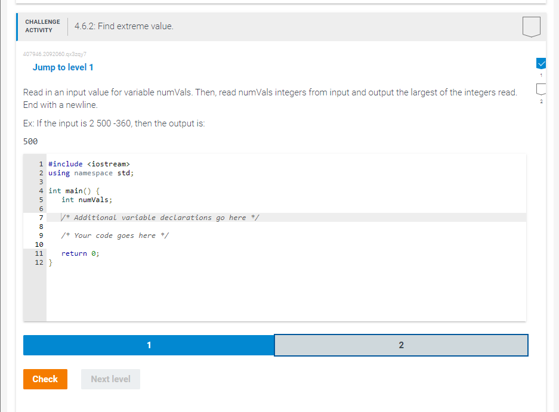The height and width of the screenshot is (412, 559).
Task: Select the CHALLENGE ACTIVITY label badge
Action: pyautogui.click(x=42, y=26)
